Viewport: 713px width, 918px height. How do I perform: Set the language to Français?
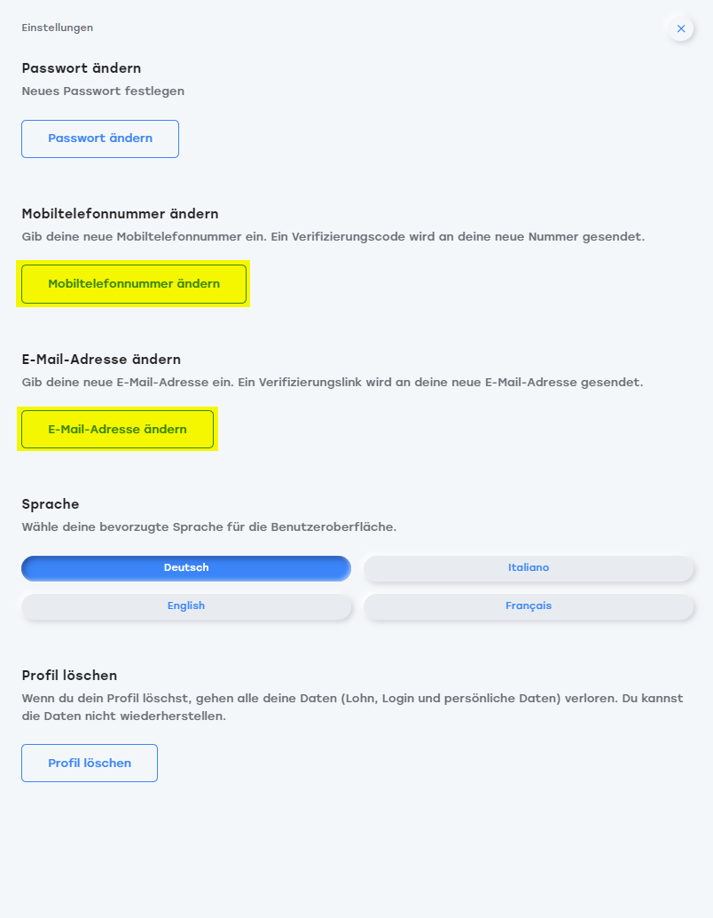point(529,606)
